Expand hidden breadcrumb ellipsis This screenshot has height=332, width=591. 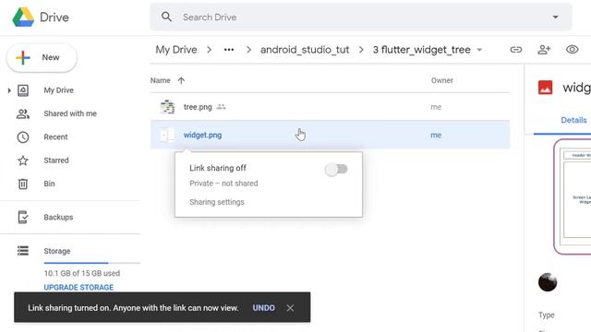coord(229,50)
